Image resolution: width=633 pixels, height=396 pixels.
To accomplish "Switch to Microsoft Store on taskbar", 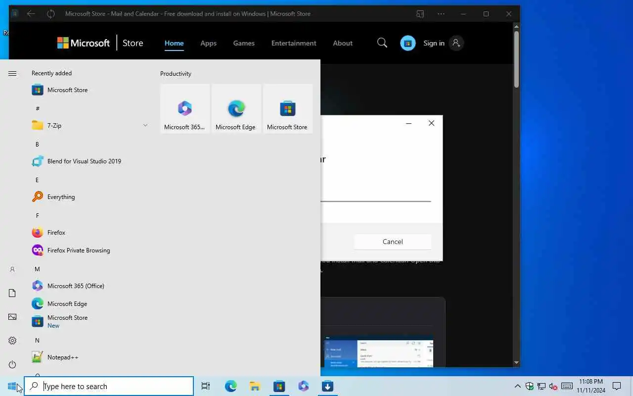I will click(x=279, y=386).
